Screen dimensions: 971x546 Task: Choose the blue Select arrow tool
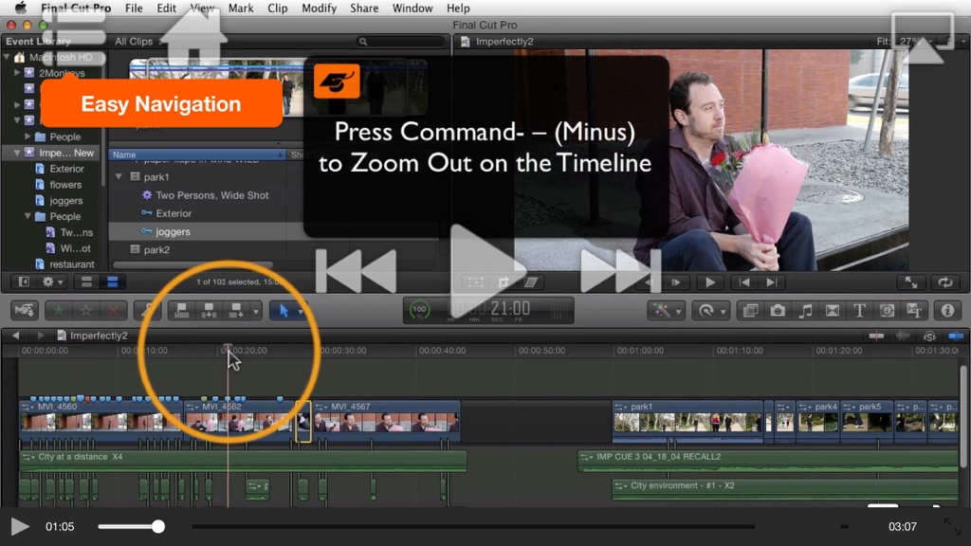pyautogui.click(x=283, y=310)
